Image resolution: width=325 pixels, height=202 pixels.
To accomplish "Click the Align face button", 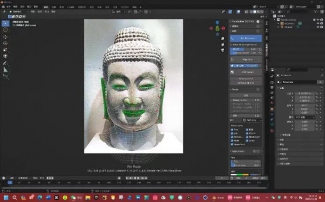I will [x=247, y=59].
